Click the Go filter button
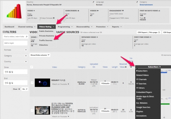 pos(25,89)
